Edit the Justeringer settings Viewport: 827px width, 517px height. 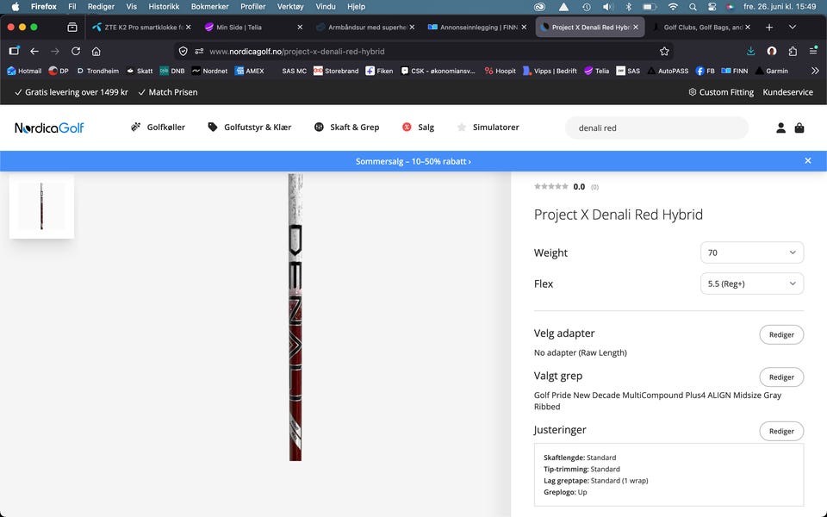tap(781, 431)
